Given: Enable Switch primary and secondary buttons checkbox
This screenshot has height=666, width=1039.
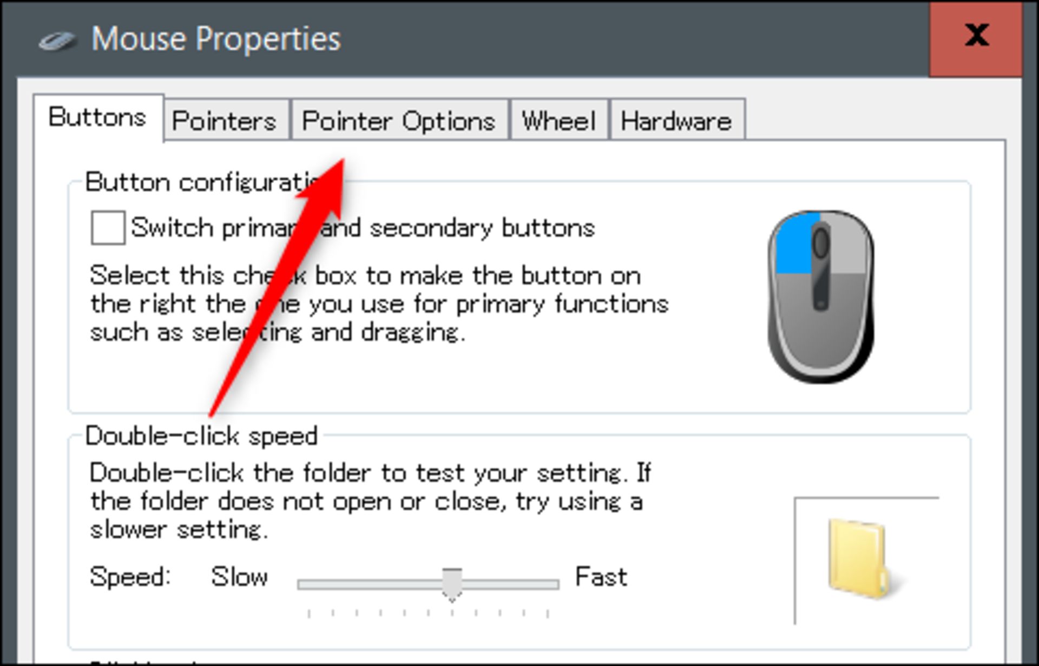Looking at the screenshot, I should click(108, 228).
